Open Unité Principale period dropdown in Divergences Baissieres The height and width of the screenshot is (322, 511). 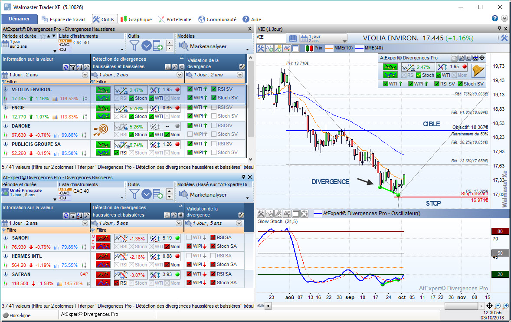point(55,199)
